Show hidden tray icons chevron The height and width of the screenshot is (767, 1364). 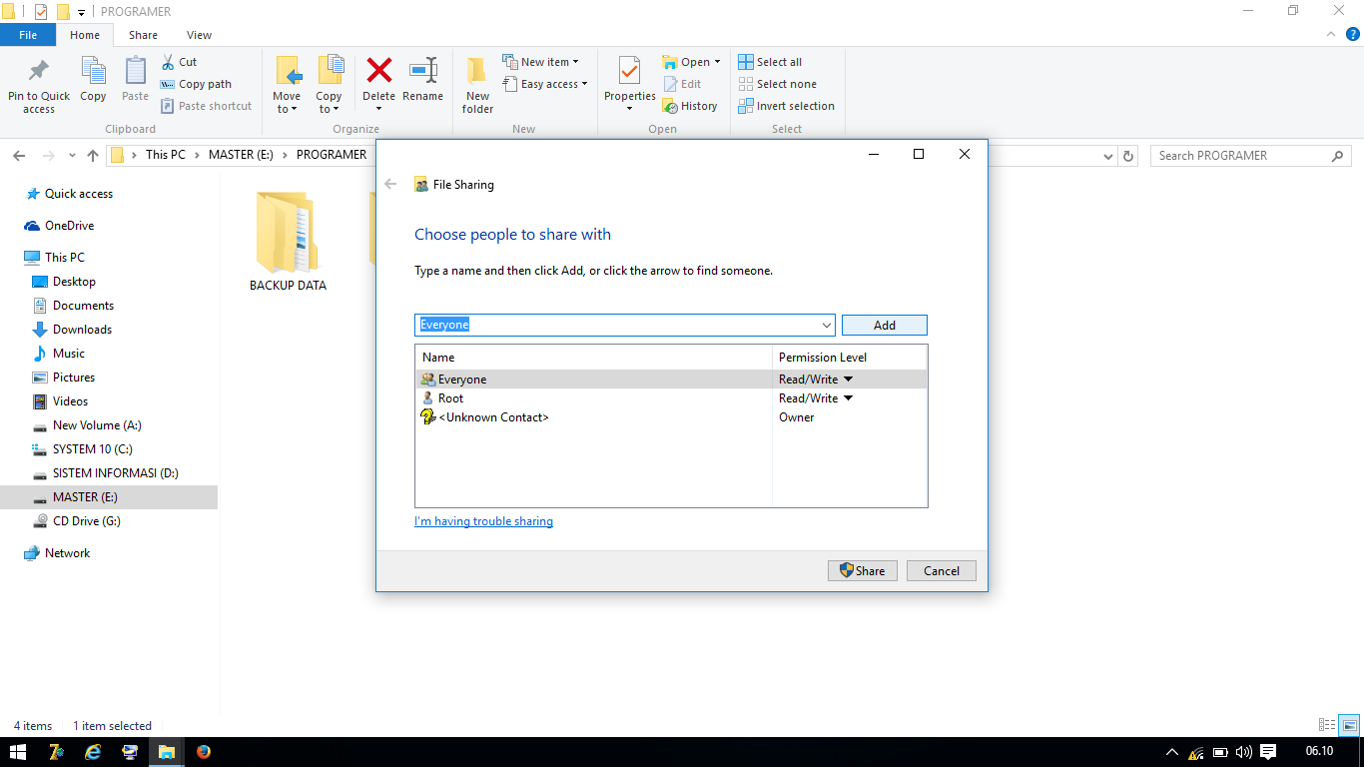(1172, 752)
